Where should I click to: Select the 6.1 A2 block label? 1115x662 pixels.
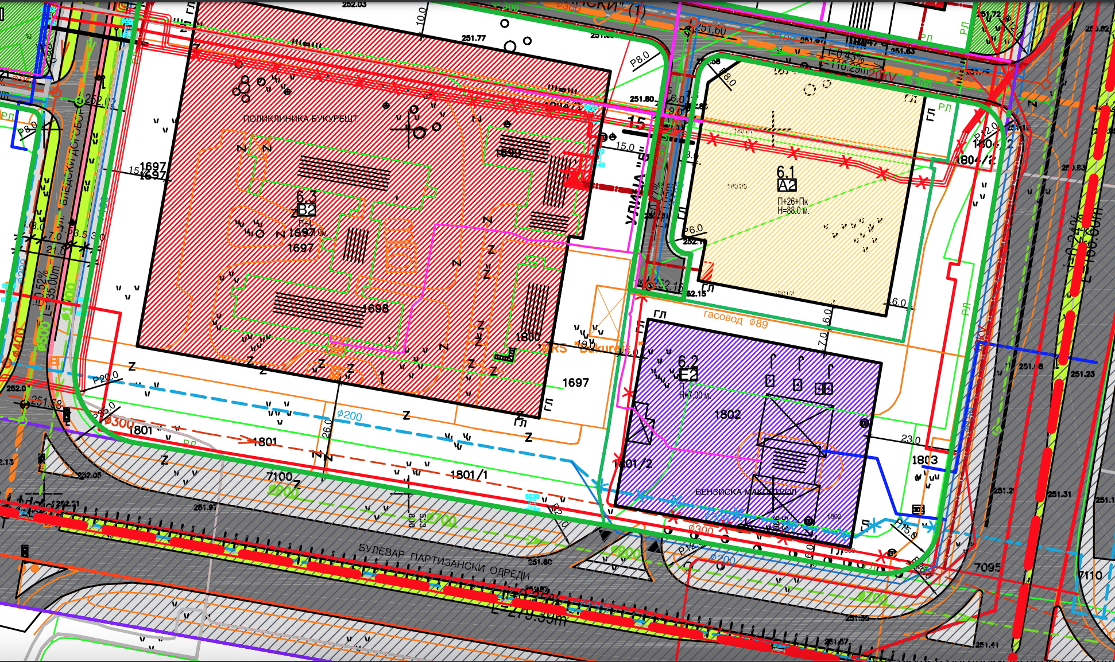[x=786, y=178]
